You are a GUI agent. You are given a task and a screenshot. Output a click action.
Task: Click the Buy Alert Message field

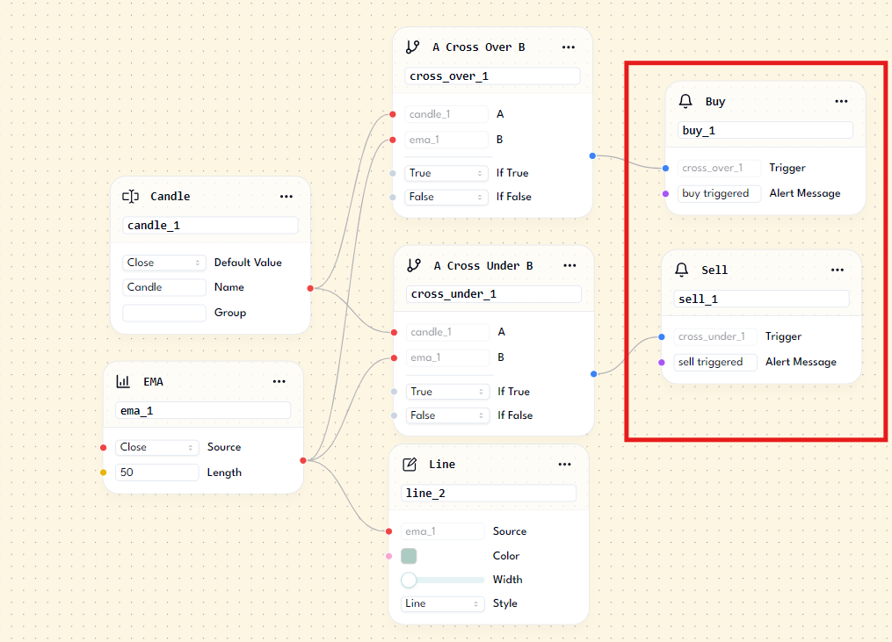coord(719,193)
